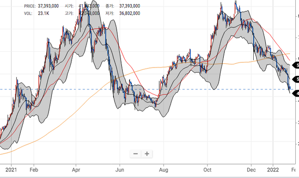Select the 23.1K volume value
The height and width of the screenshot is (178, 299).
43,14
